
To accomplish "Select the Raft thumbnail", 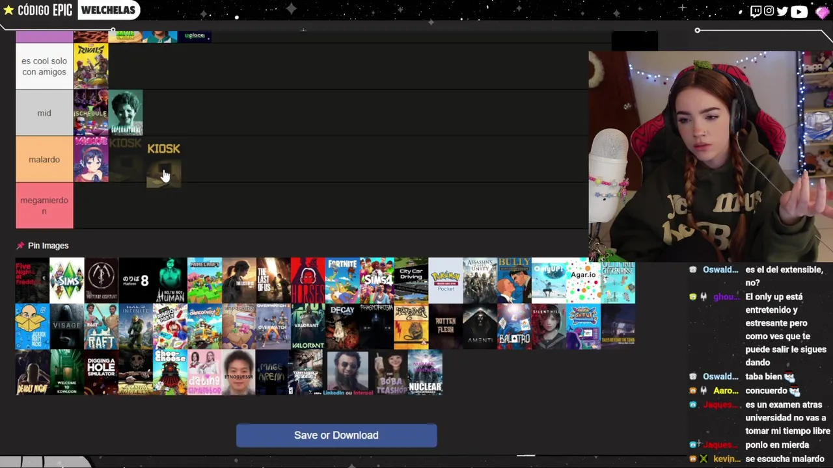I will pyautogui.click(x=101, y=327).
